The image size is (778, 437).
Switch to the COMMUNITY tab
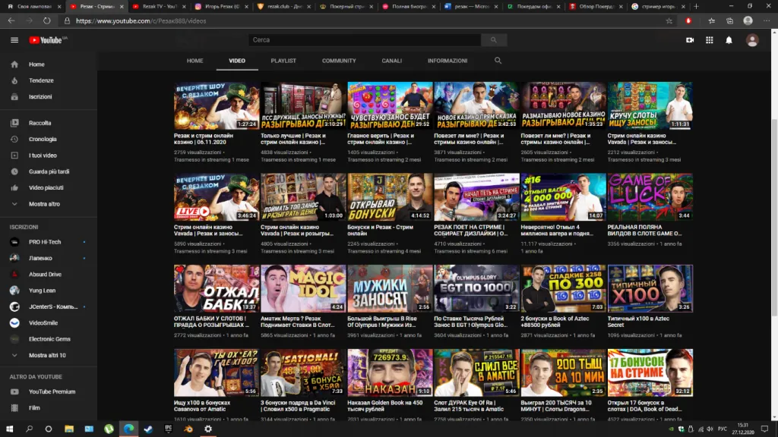pos(339,61)
